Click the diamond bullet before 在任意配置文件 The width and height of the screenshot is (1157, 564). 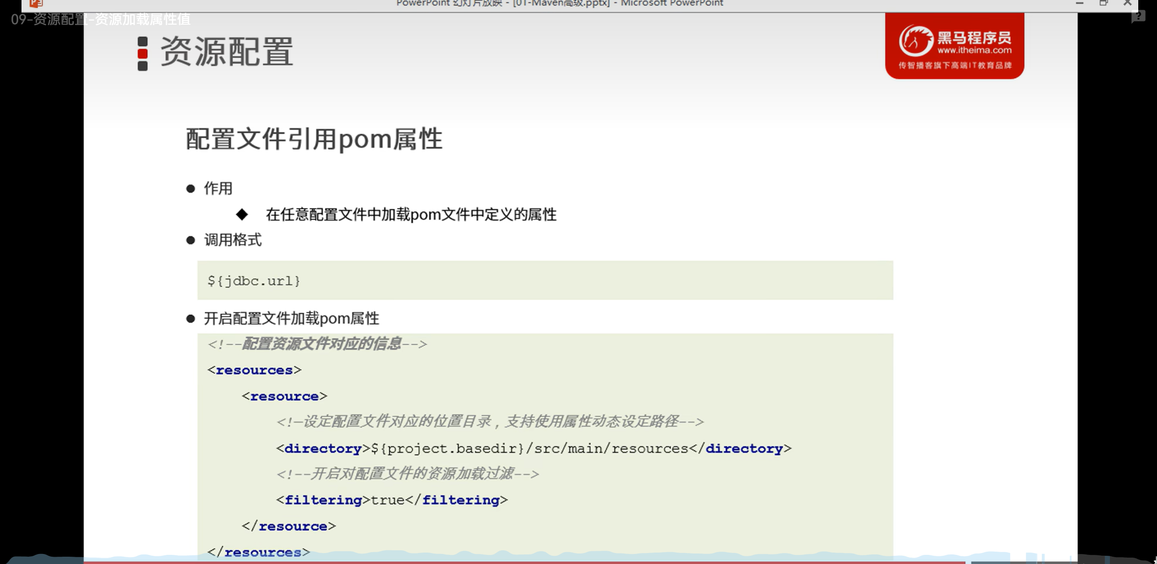242,214
